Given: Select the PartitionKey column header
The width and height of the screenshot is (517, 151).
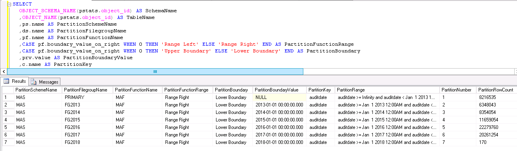Looking at the screenshot, I should [x=321, y=90].
